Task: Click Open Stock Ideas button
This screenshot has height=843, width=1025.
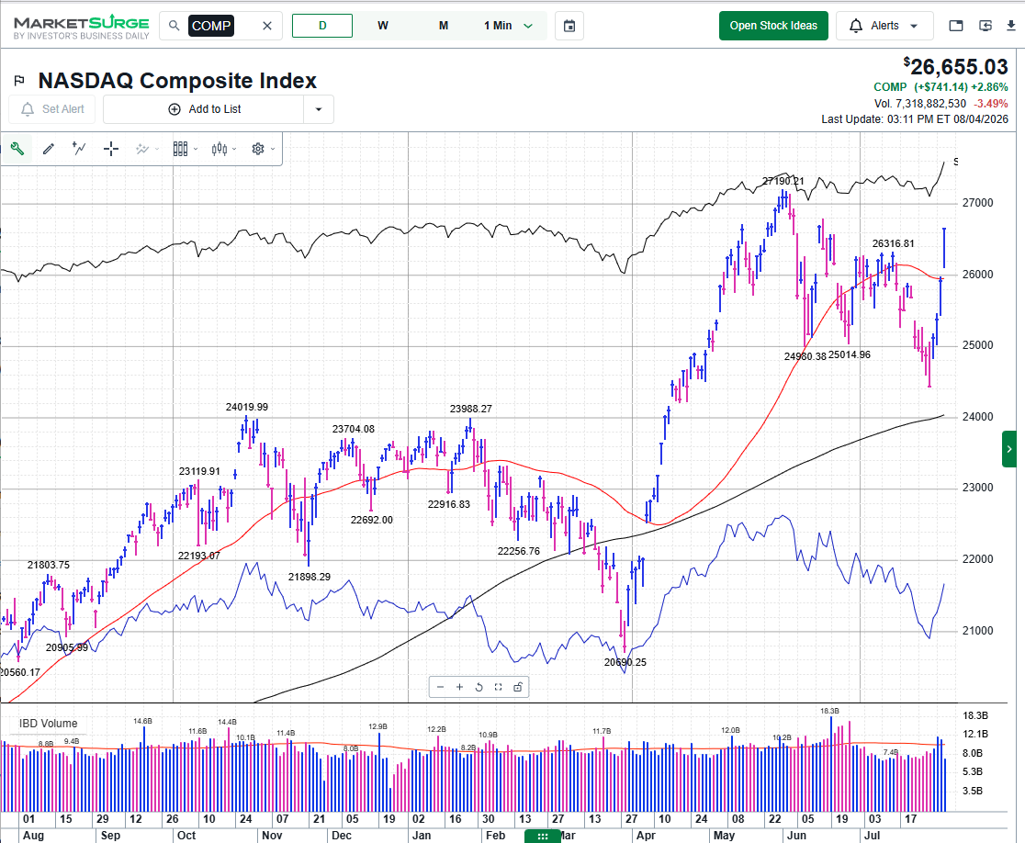Action: click(773, 26)
